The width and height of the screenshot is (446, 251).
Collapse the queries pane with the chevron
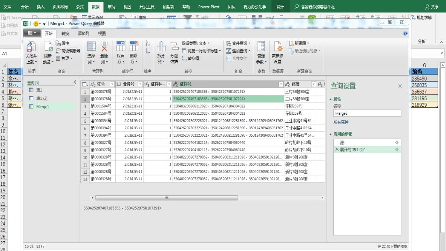tap(75, 82)
